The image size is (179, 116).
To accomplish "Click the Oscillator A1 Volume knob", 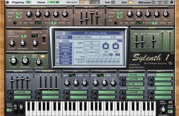I will 29,14.
